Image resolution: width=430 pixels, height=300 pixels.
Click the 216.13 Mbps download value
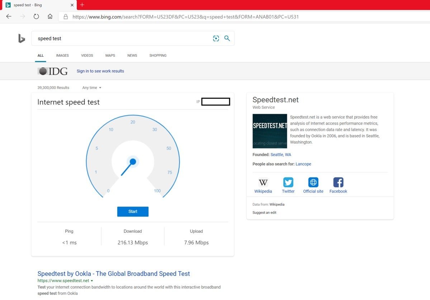(x=133, y=242)
